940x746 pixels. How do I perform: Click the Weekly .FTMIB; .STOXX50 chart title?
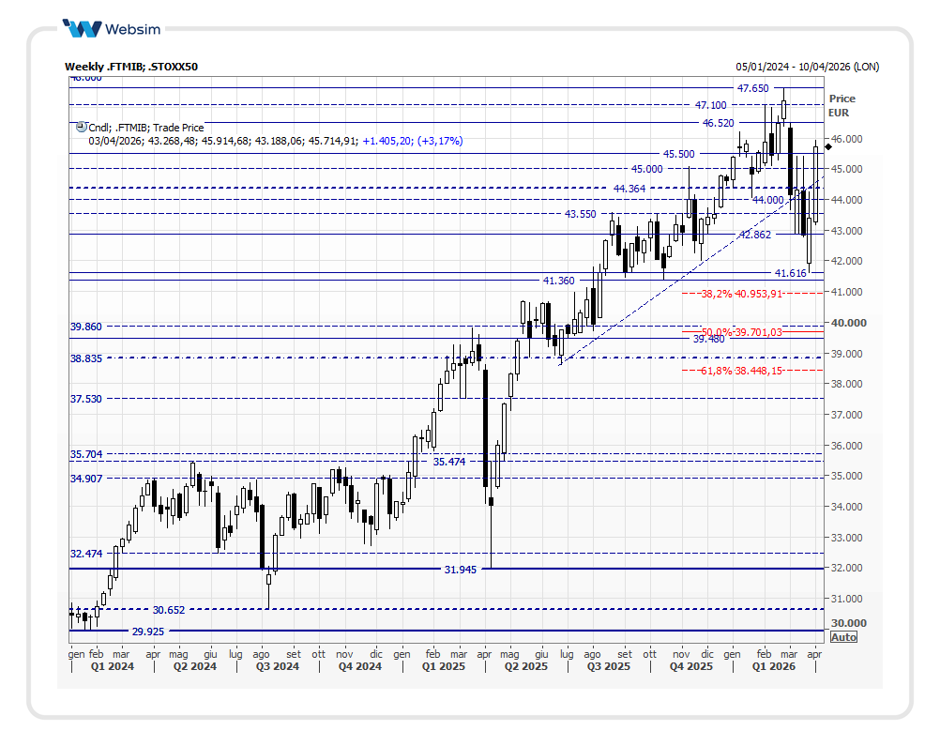click(x=130, y=67)
